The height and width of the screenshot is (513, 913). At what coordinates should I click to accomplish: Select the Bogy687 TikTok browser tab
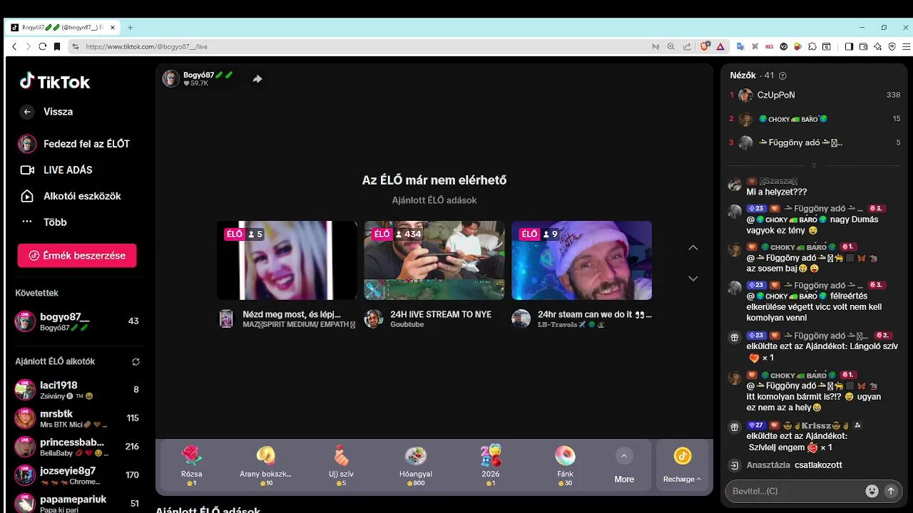click(x=63, y=28)
